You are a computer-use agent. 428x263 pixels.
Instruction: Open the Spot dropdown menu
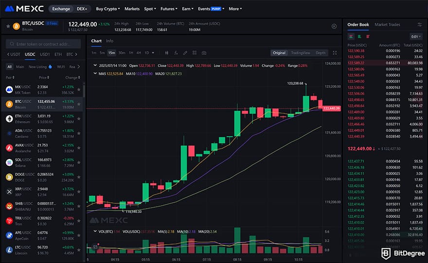tap(150, 9)
